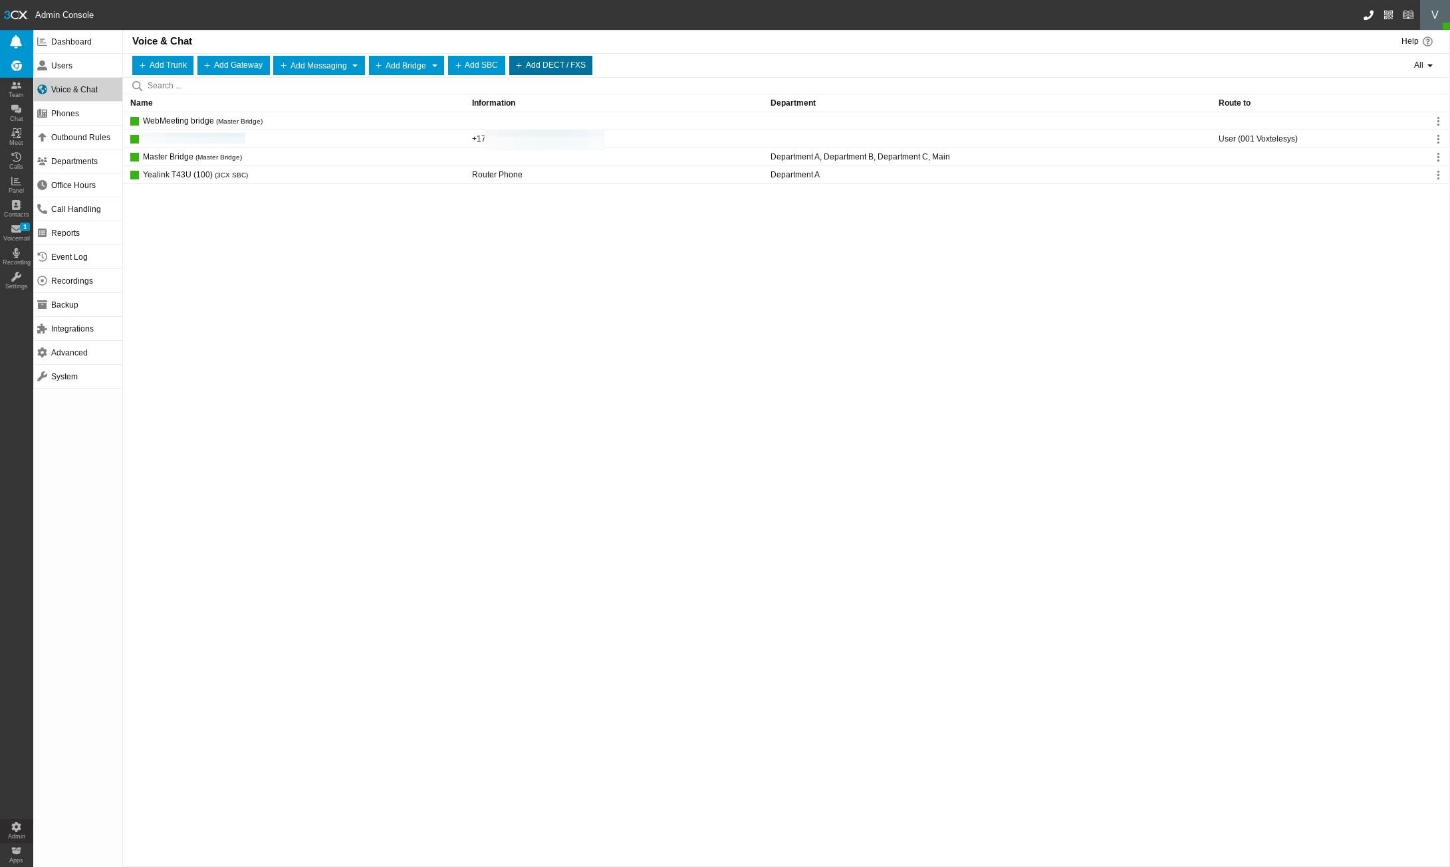Open the notifications bell icon
The height and width of the screenshot is (867, 1450).
tap(16, 42)
